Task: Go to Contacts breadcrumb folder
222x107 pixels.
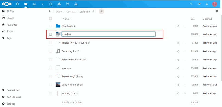Action: 71,11
